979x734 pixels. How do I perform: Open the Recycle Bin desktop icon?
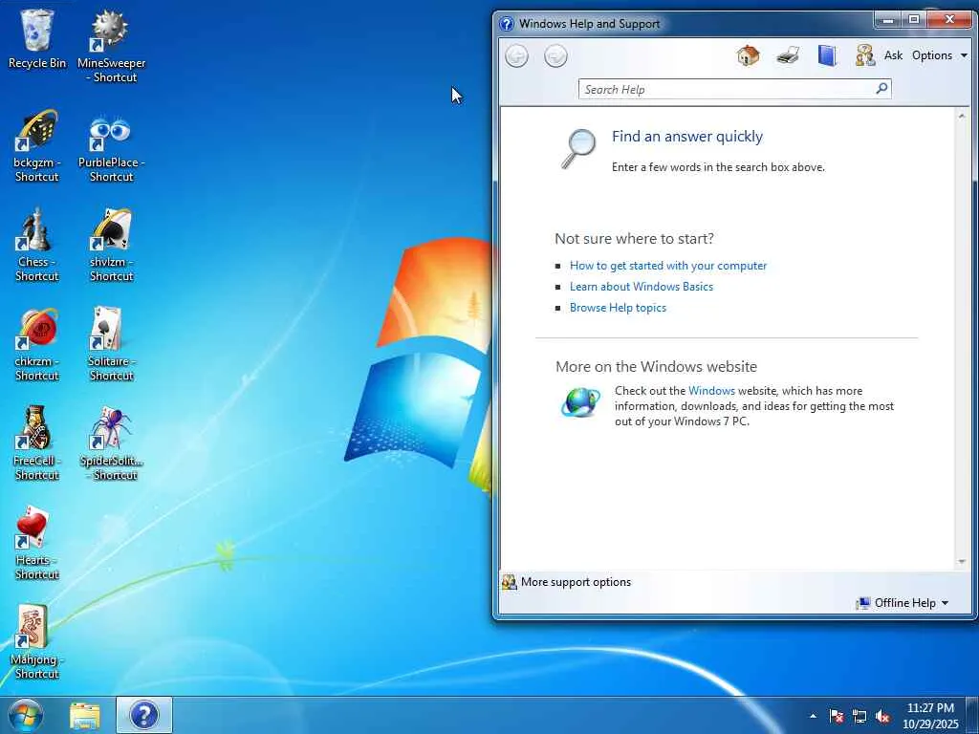(x=37, y=38)
